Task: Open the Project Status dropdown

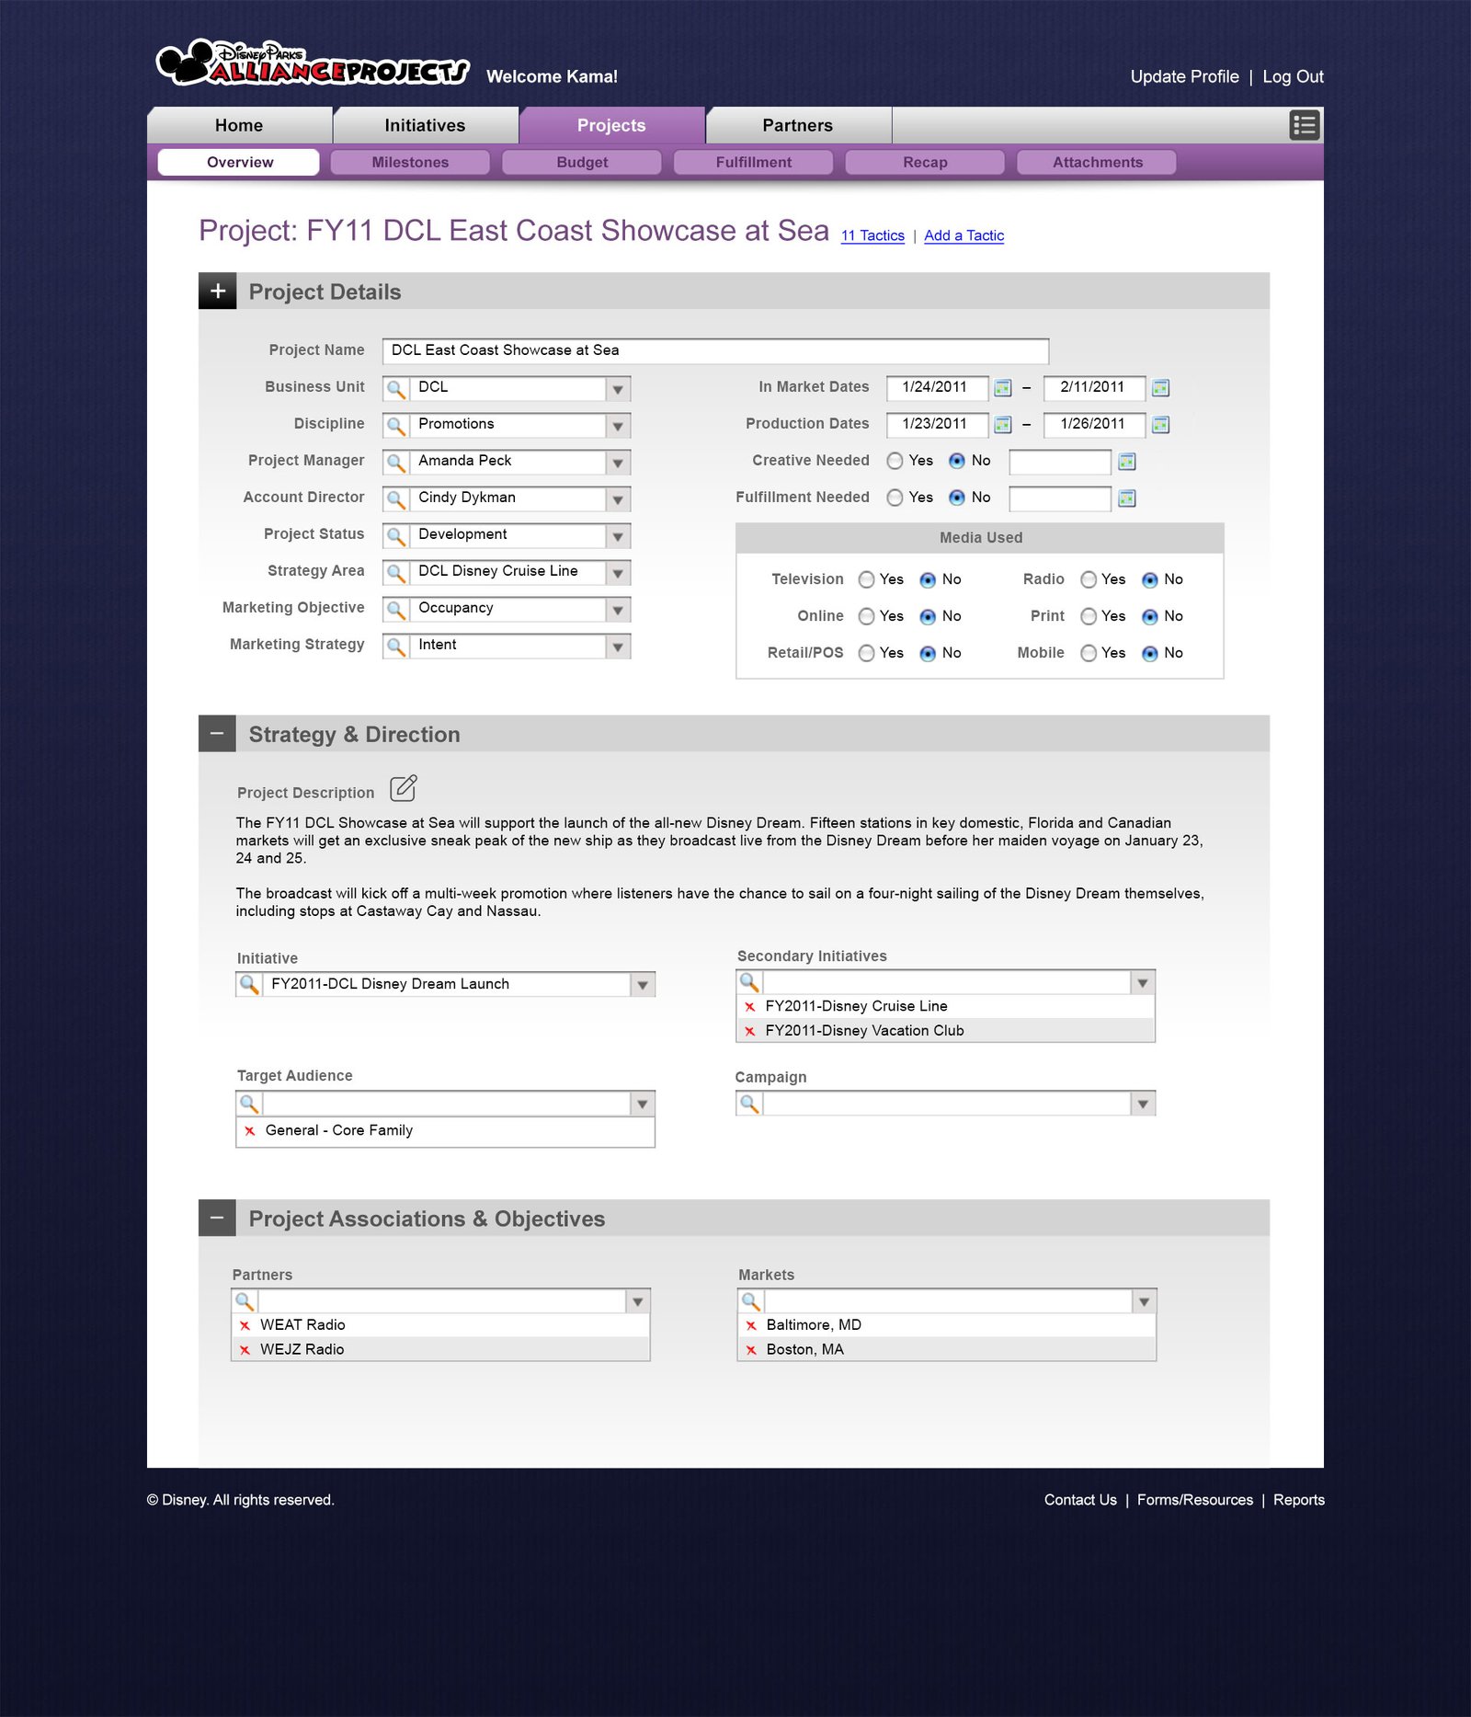Action: pyautogui.click(x=618, y=536)
